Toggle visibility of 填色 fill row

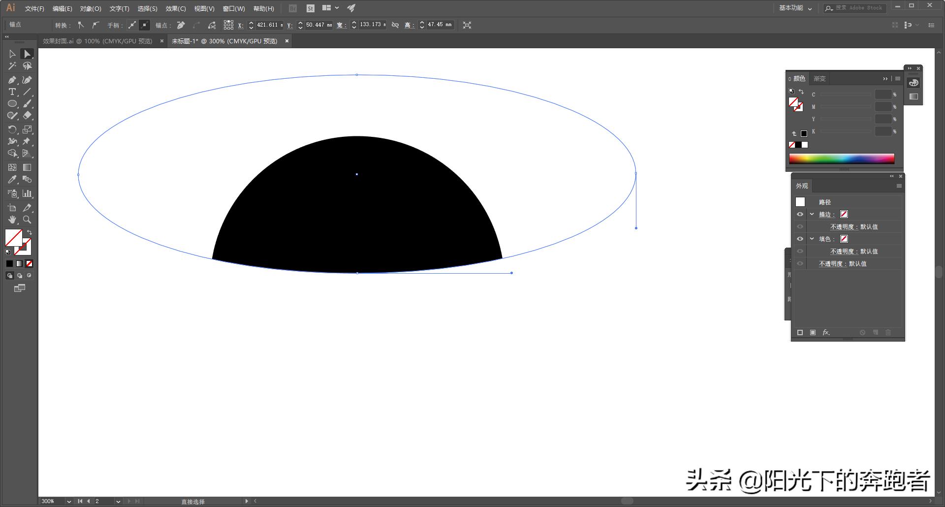pyautogui.click(x=800, y=239)
